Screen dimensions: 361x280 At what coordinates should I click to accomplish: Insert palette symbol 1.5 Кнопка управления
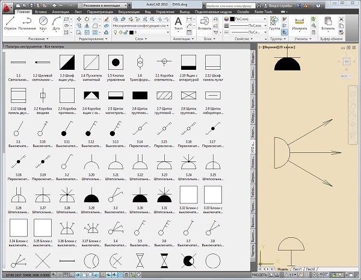pyautogui.click(x=115, y=62)
